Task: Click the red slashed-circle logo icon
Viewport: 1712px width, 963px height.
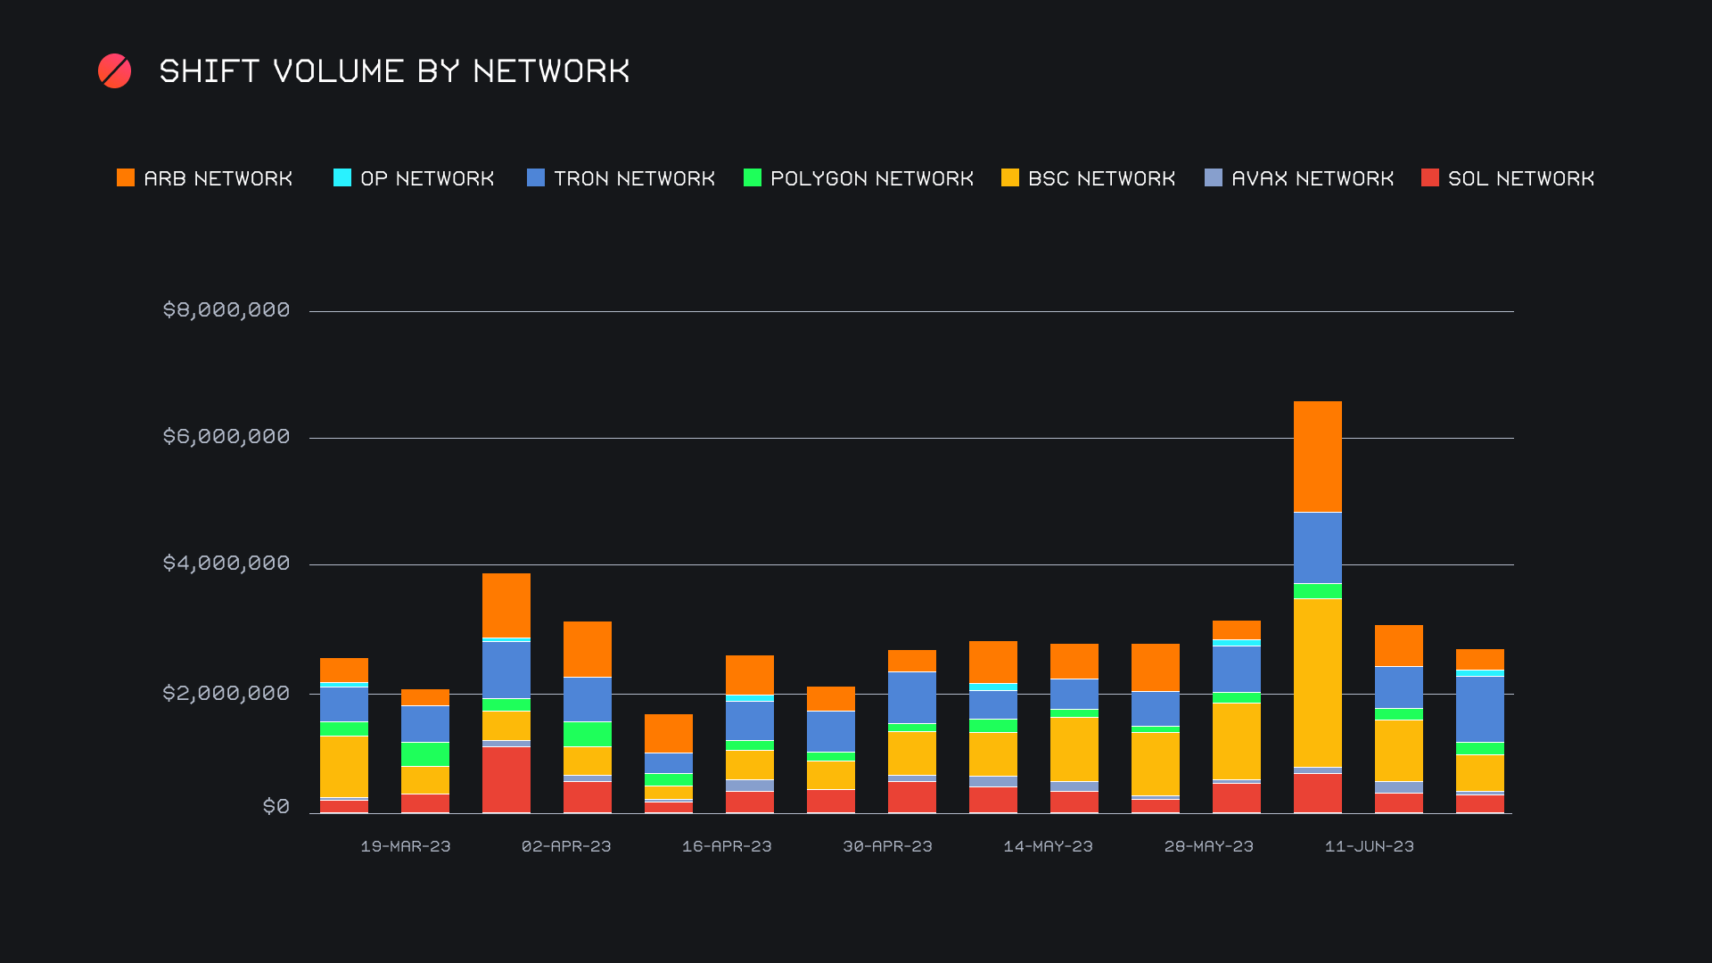Action: tap(114, 71)
